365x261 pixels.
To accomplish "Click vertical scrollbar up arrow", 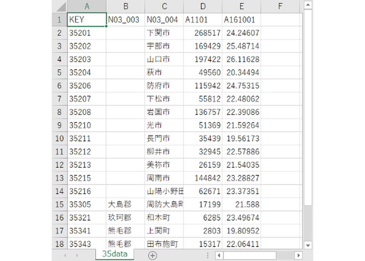I will pos(308,5).
